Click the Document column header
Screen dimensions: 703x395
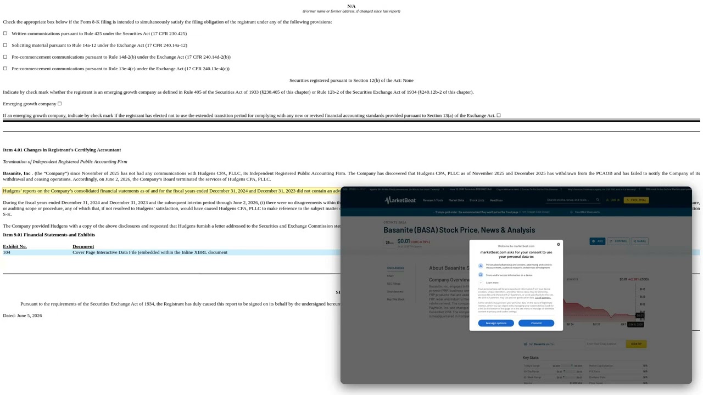click(83, 246)
